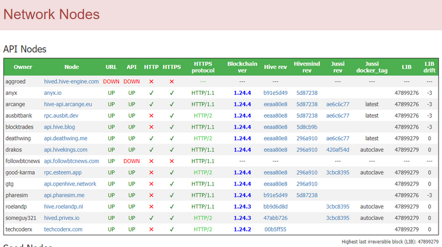Open the hive-api.arcange.eu node link
Screen dimensions: 442x247
68,104
